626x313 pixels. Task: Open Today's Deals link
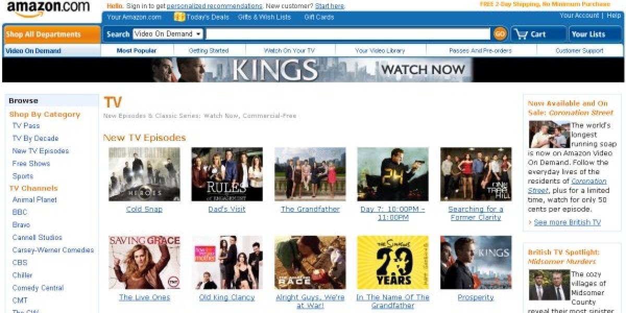pos(208,17)
